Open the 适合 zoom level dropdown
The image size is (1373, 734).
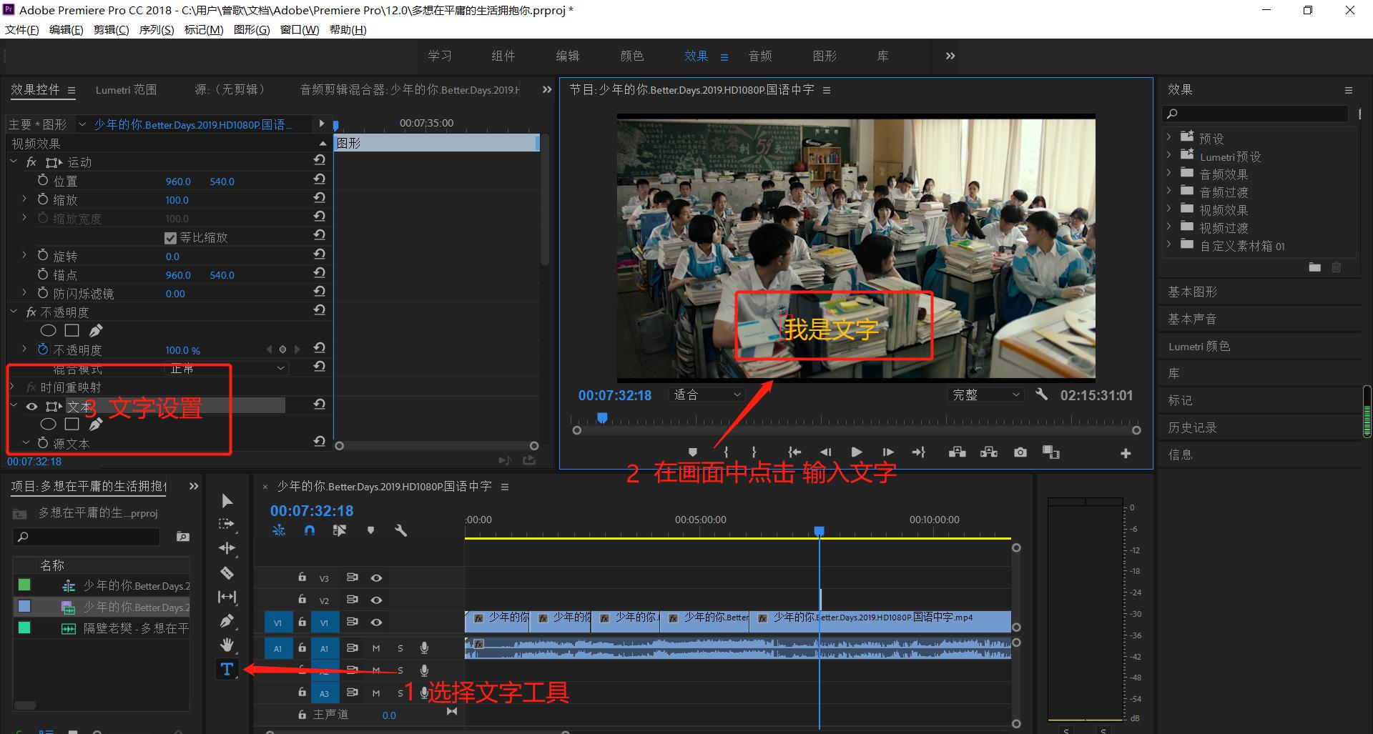(x=707, y=395)
